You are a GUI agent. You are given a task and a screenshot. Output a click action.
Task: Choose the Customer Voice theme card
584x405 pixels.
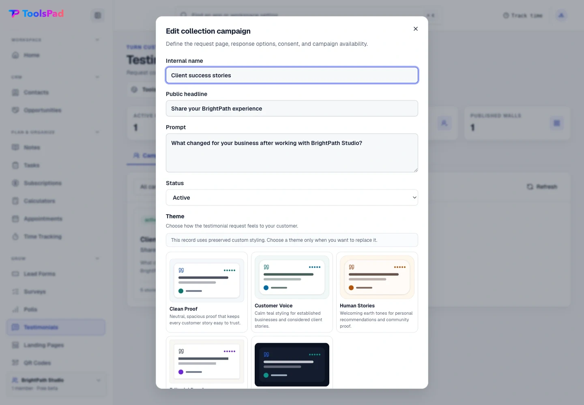click(292, 292)
